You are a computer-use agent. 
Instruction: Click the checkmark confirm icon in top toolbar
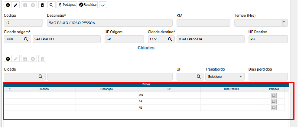pos(103,5)
